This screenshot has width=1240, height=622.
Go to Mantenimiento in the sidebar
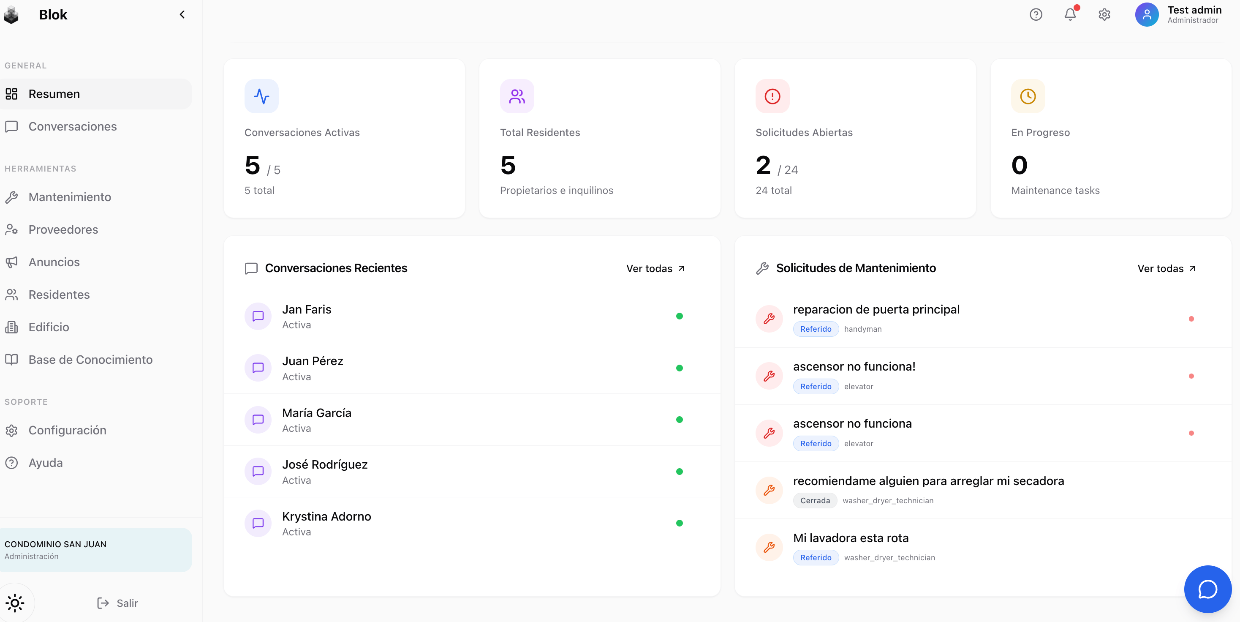69,197
